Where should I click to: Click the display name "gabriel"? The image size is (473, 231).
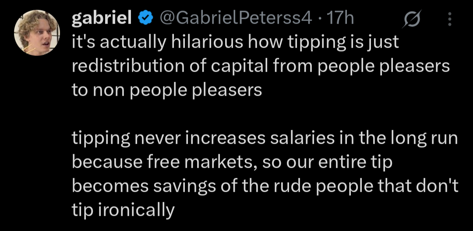click(x=101, y=18)
